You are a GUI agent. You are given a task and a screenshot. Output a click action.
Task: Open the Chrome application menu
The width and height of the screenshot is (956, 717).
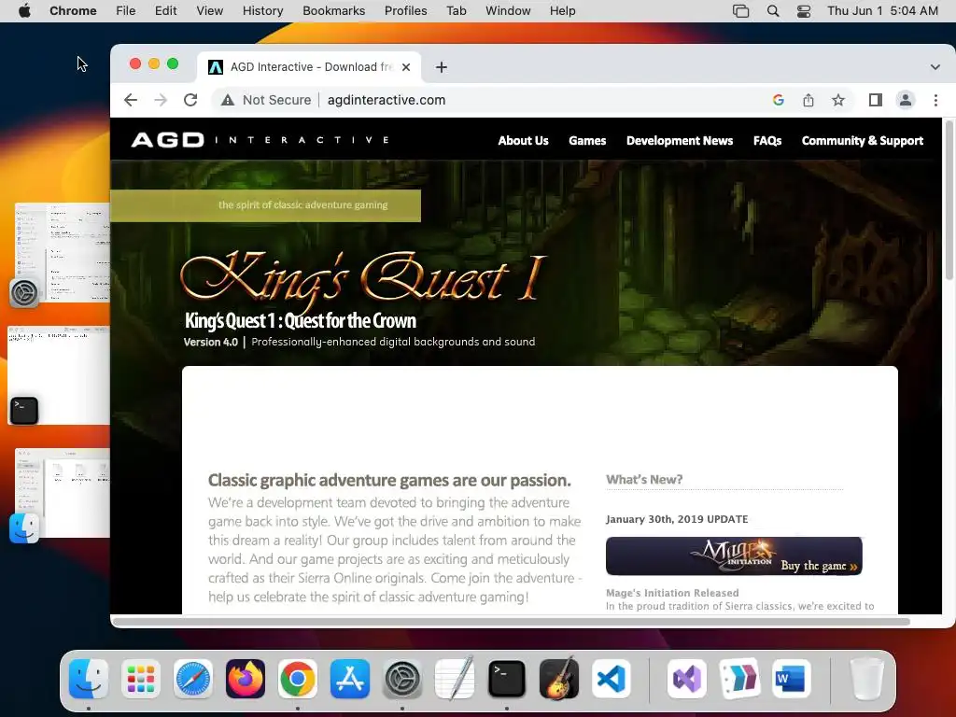tap(73, 11)
